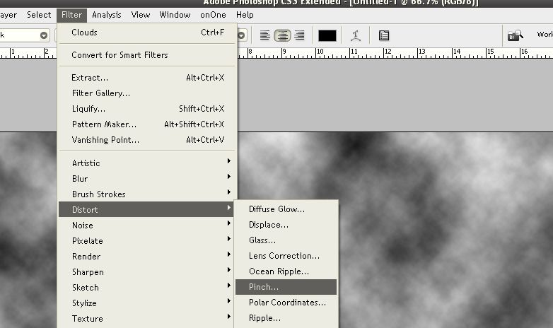This screenshot has height=328, width=553.
Task: Toggle the Character and Paragraph palettes icon
Action: coord(384,35)
